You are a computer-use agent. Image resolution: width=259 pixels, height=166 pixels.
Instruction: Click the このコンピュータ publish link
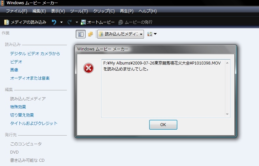(26, 144)
